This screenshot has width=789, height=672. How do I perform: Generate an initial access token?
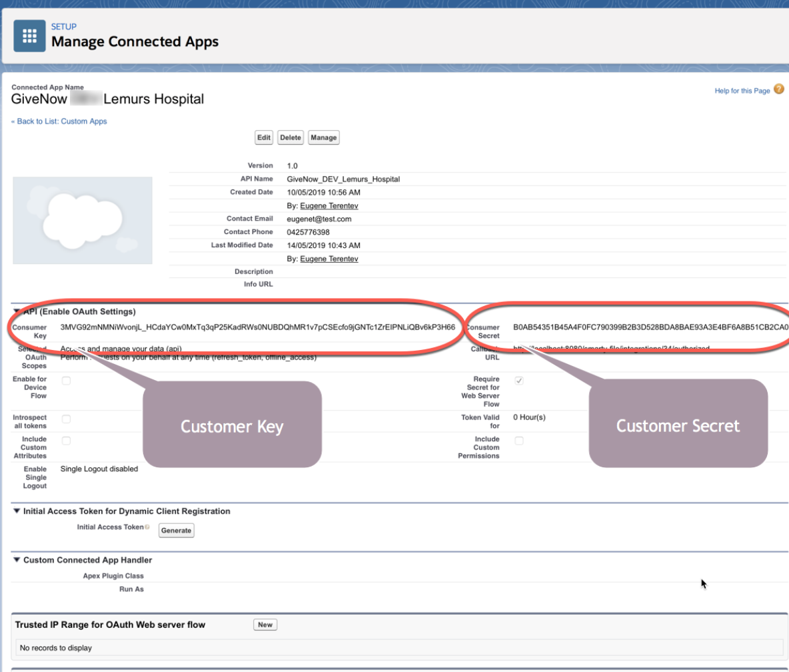pyautogui.click(x=176, y=530)
